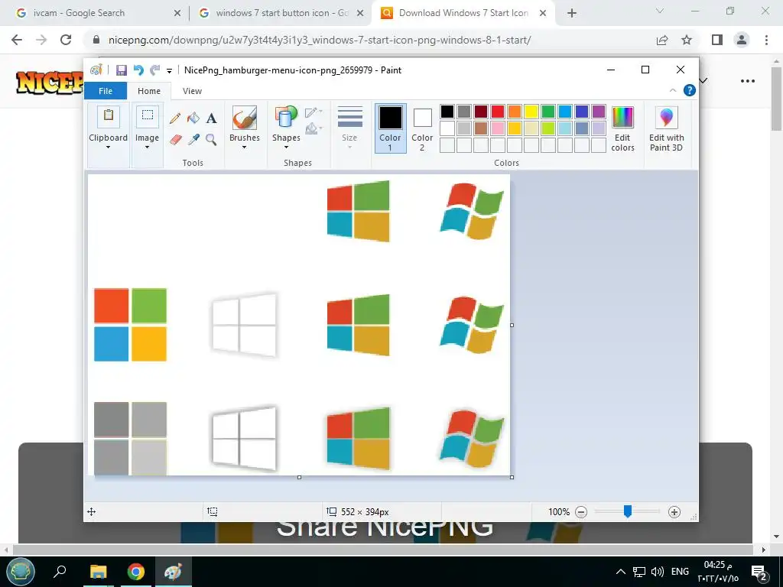Open Chrome side panel icon
Screen dimensions: 783x587
pyautogui.click(x=717, y=40)
